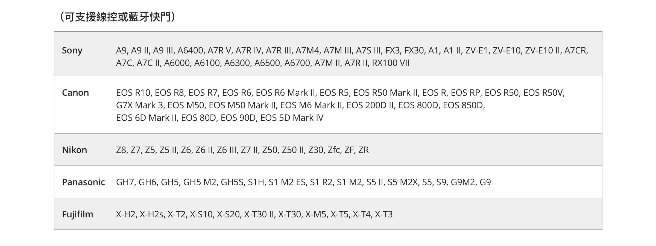Click EOS 5D Mark IV text
The image size is (656, 246).
pos(292,118)
